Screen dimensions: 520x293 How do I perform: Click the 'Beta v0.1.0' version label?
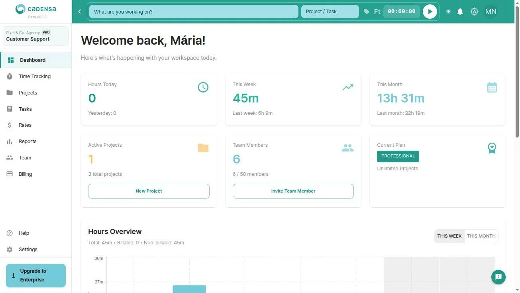[37, 17]
